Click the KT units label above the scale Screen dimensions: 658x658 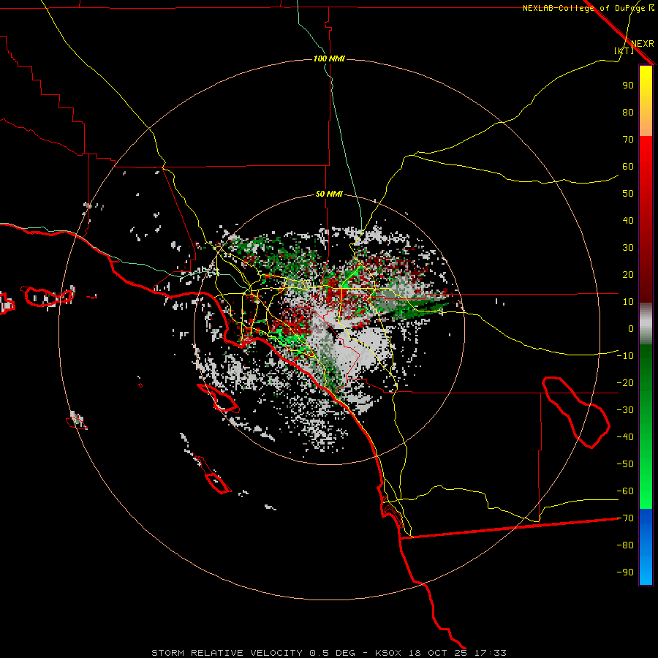click(x=624, y=50)
